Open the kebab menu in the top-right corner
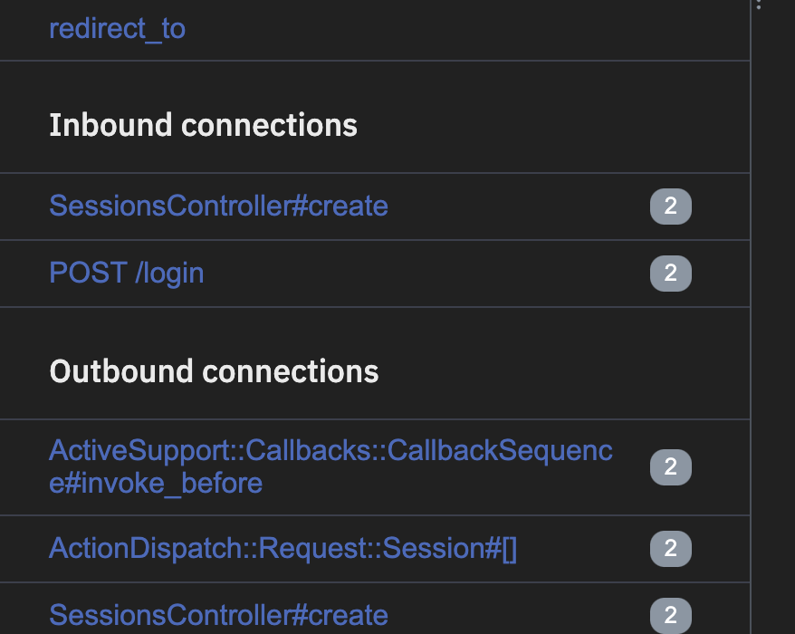The height and width of the screenshot is (634, 795). (x=758, y=7)
